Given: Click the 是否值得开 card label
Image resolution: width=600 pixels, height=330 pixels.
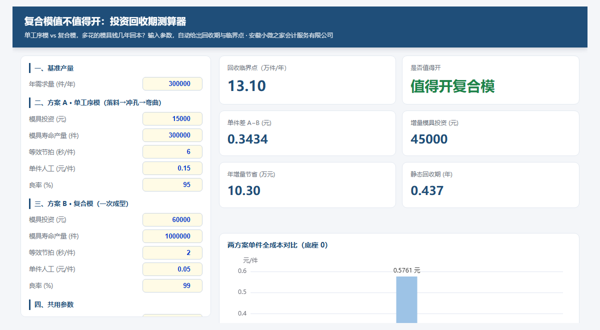Looking at the screenshot, I should pyautogui.click(x=425, y=68).
